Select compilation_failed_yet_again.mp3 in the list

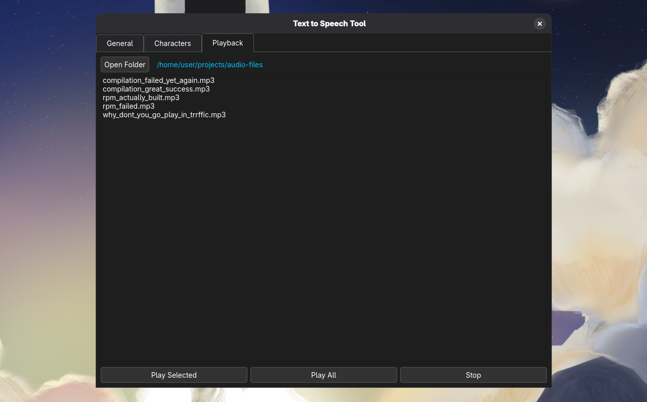click(158, 80)
